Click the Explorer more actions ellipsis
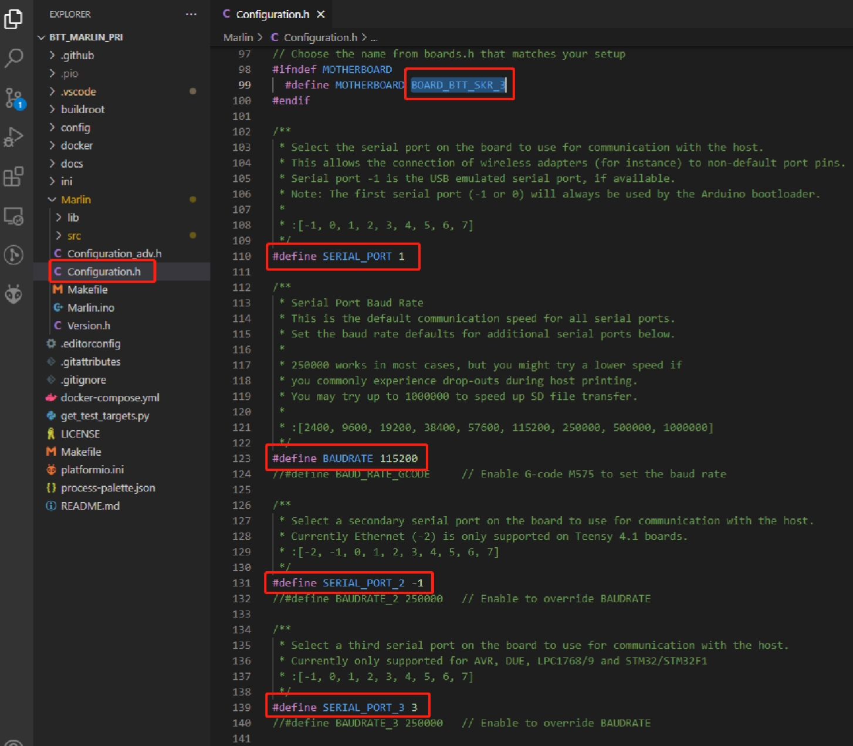 coord(191,14)
